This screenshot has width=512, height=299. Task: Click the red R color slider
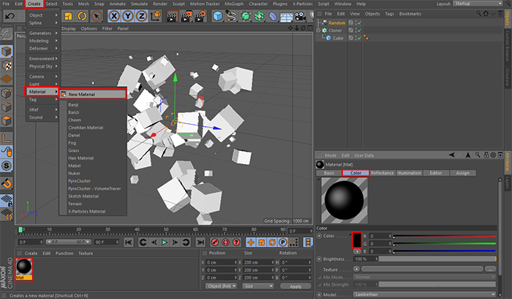445,236
